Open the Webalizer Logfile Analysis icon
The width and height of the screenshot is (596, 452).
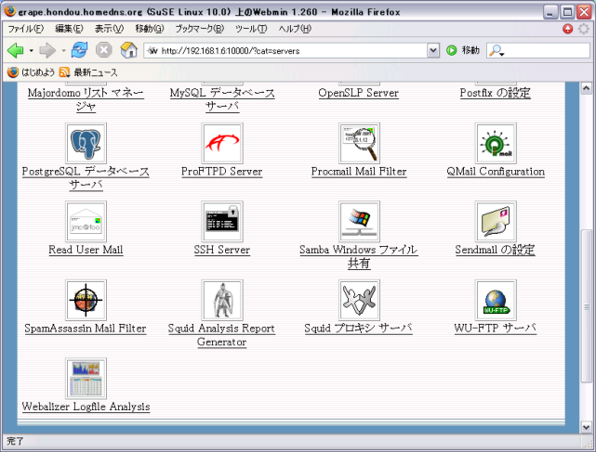86,378
